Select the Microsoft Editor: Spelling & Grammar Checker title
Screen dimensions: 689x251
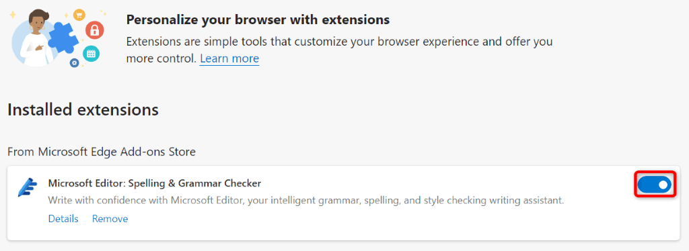[x=155, y=183]
